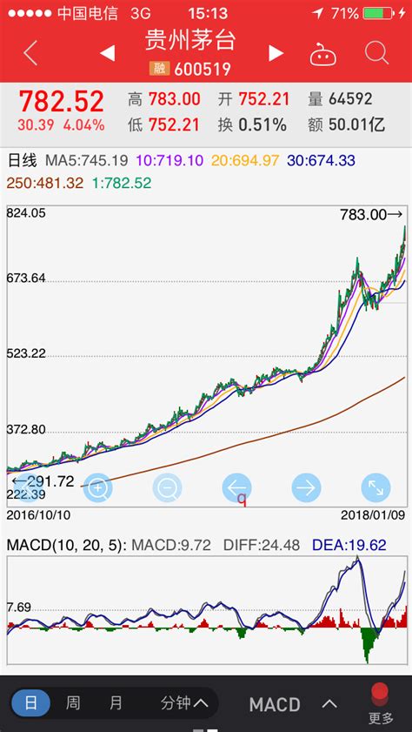
Task: Tap change percent 4.04%
Action: pyautogui.click(x=84, y=125)
